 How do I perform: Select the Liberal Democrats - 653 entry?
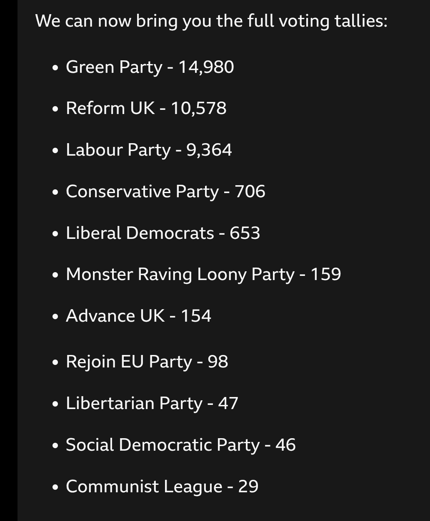click(163, 233)
